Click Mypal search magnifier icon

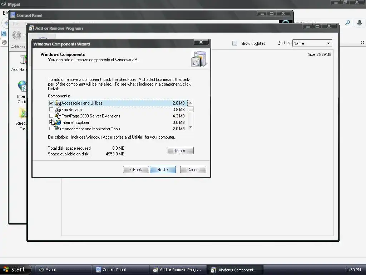[347, 23]
